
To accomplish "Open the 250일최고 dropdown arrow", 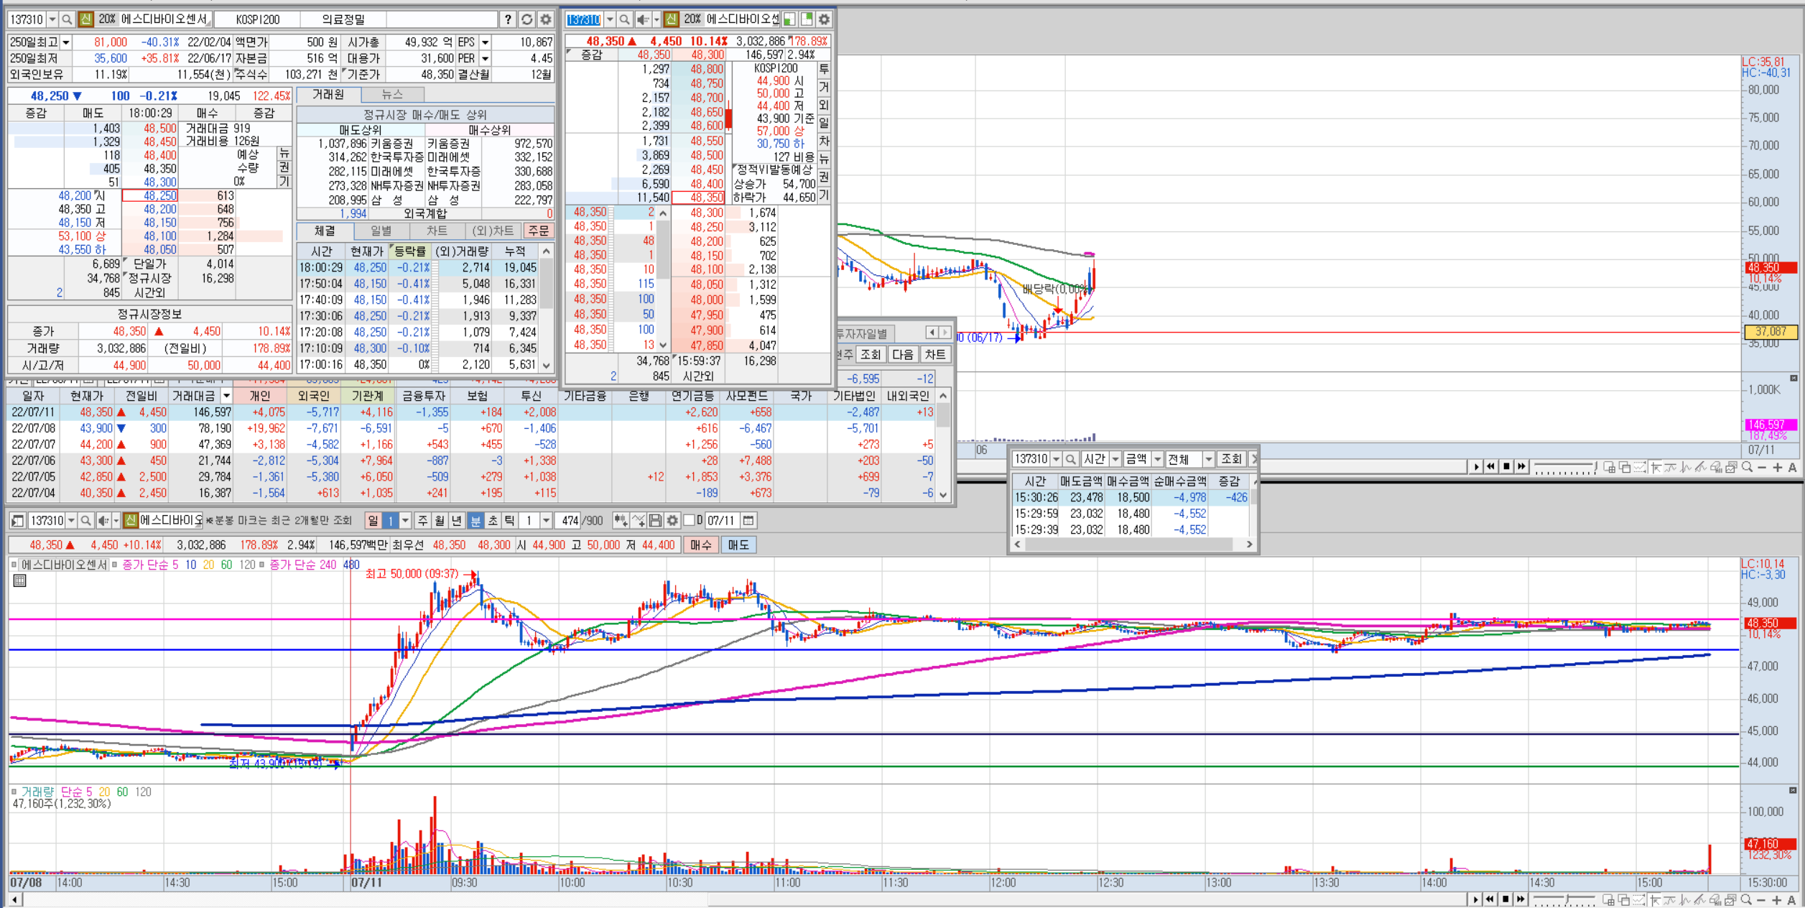I will point(66,43).
